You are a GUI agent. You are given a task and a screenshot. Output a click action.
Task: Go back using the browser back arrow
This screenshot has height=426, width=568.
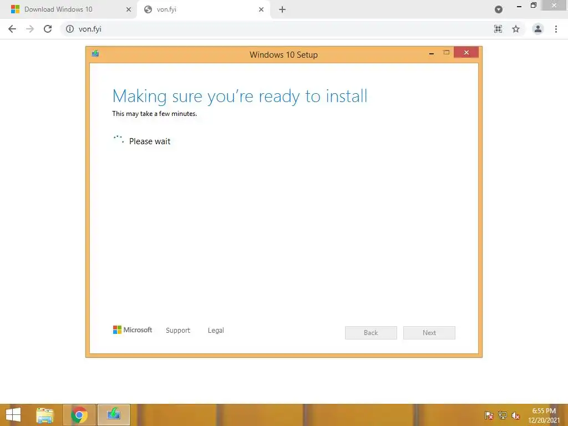(12, 29)
